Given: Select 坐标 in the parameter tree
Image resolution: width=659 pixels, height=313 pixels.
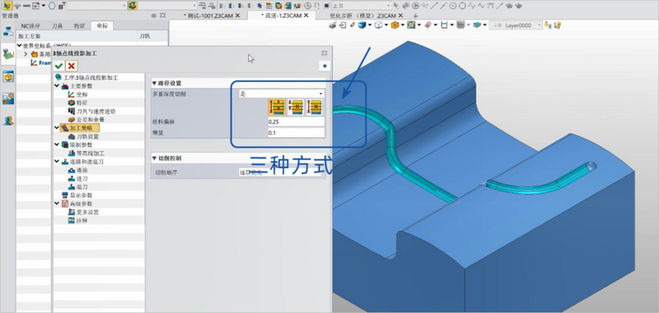Looking at the screenshot, I should click(82, 94).
